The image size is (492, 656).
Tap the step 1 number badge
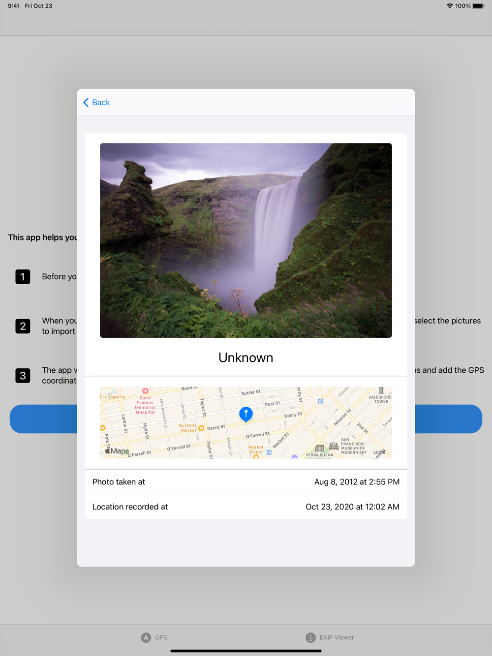coord(23,277)
